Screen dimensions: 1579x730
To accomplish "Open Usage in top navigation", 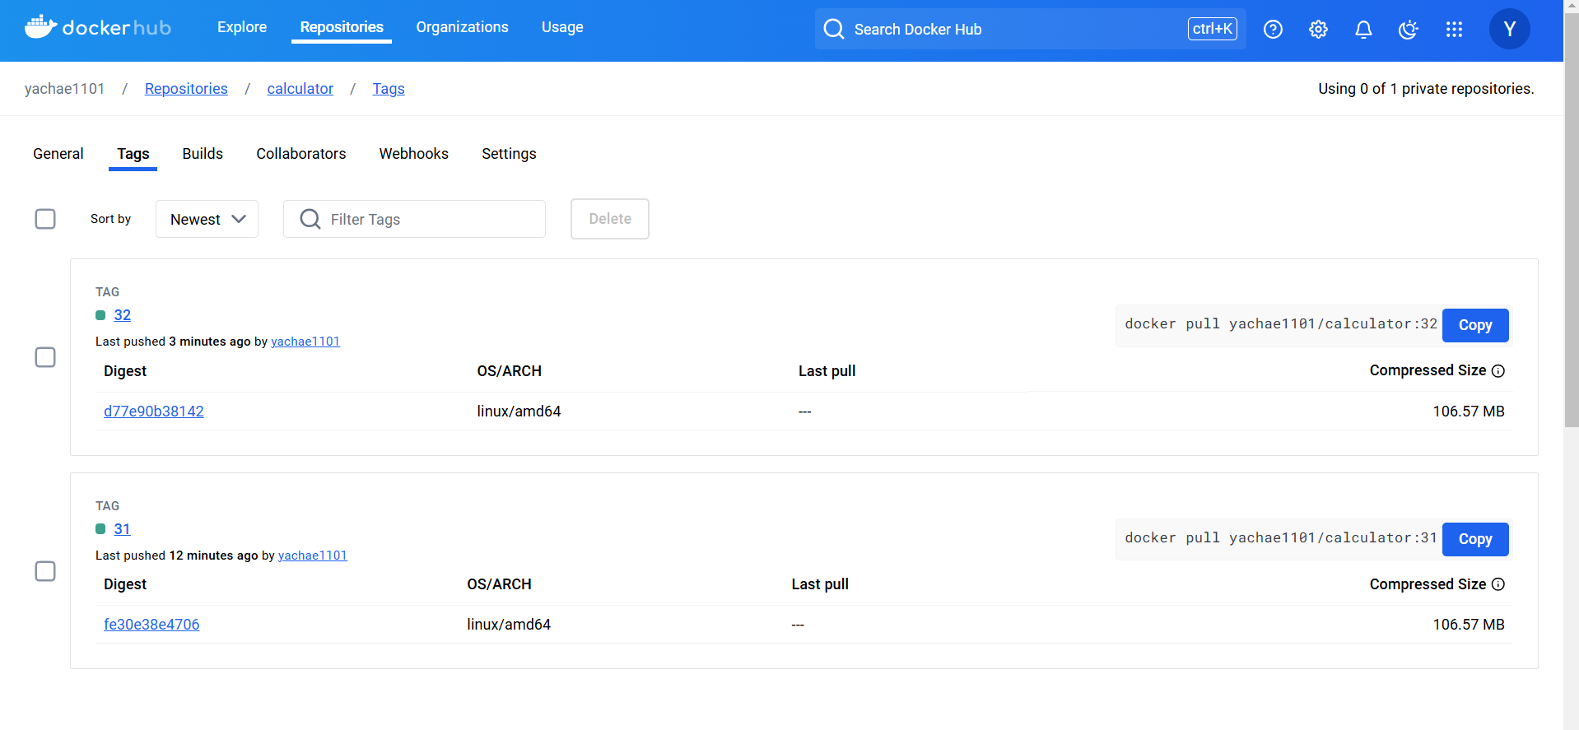I will (x=562, y=27).
